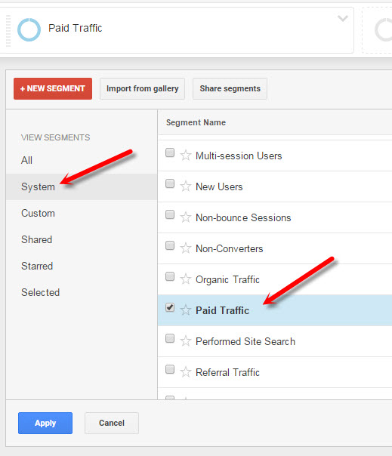
Task: Star the Multi-session Users segment
Action: [x=185, y=156]
